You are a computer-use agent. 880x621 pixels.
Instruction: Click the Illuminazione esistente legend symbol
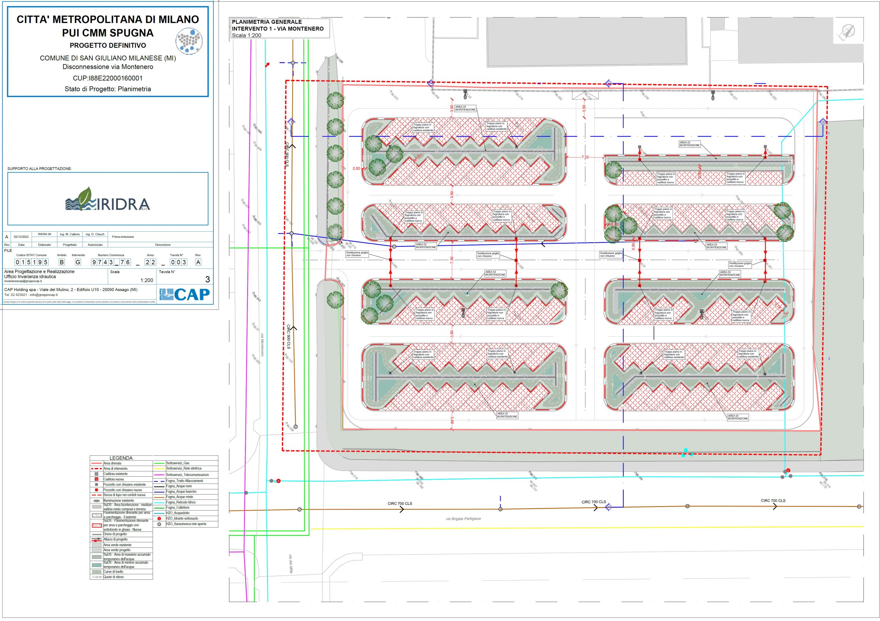97,500
